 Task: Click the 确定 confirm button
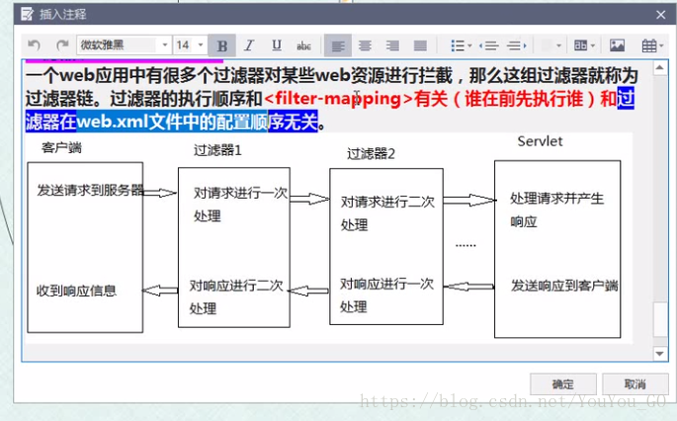point(563,383)
